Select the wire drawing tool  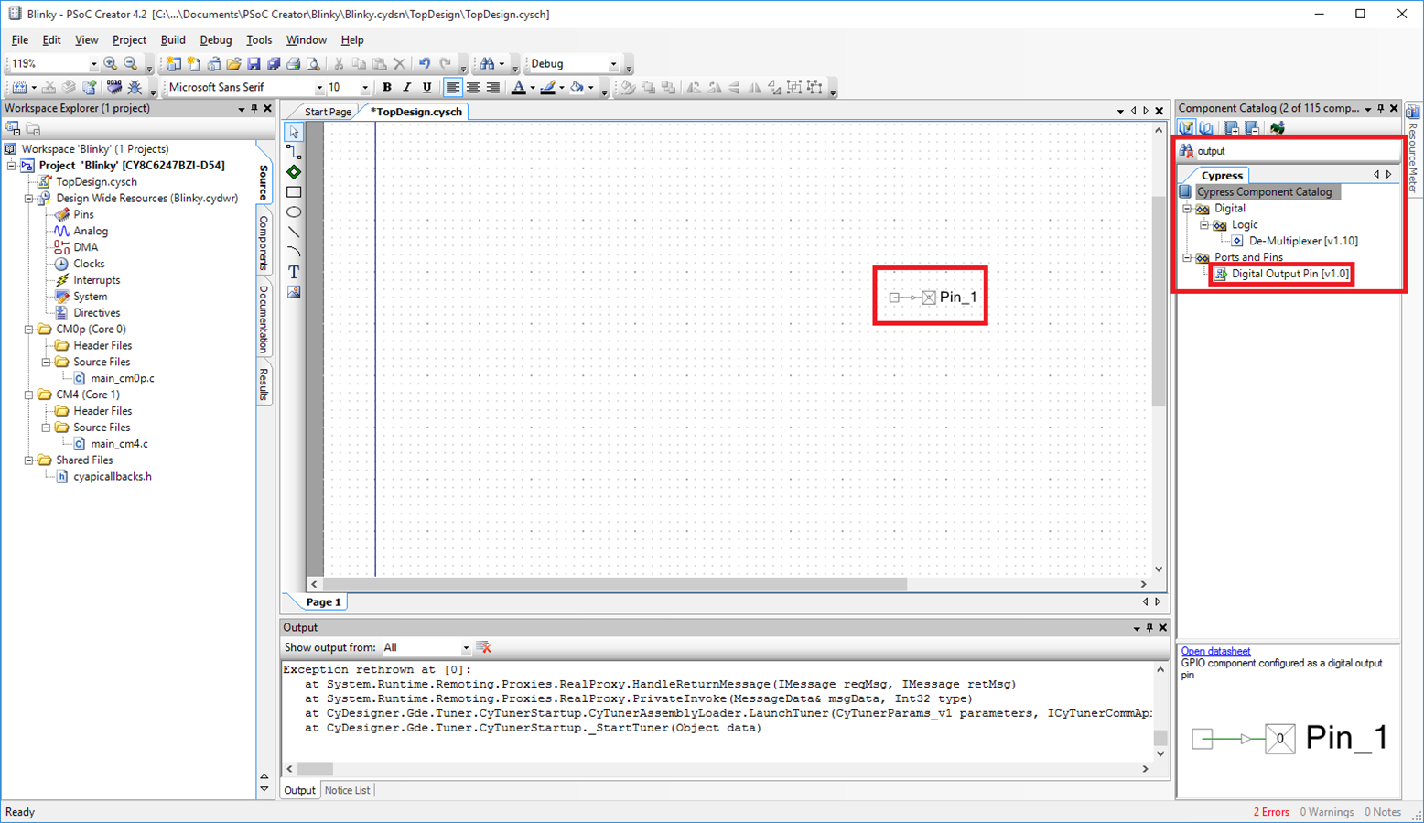(294, 152)
